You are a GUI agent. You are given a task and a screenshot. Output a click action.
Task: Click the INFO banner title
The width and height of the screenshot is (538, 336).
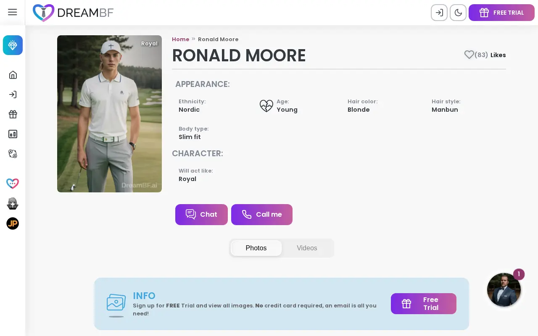[144, 296]
